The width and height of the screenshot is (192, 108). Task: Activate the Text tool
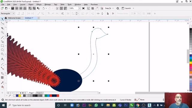pyautogui.click(x=2, y=59)
